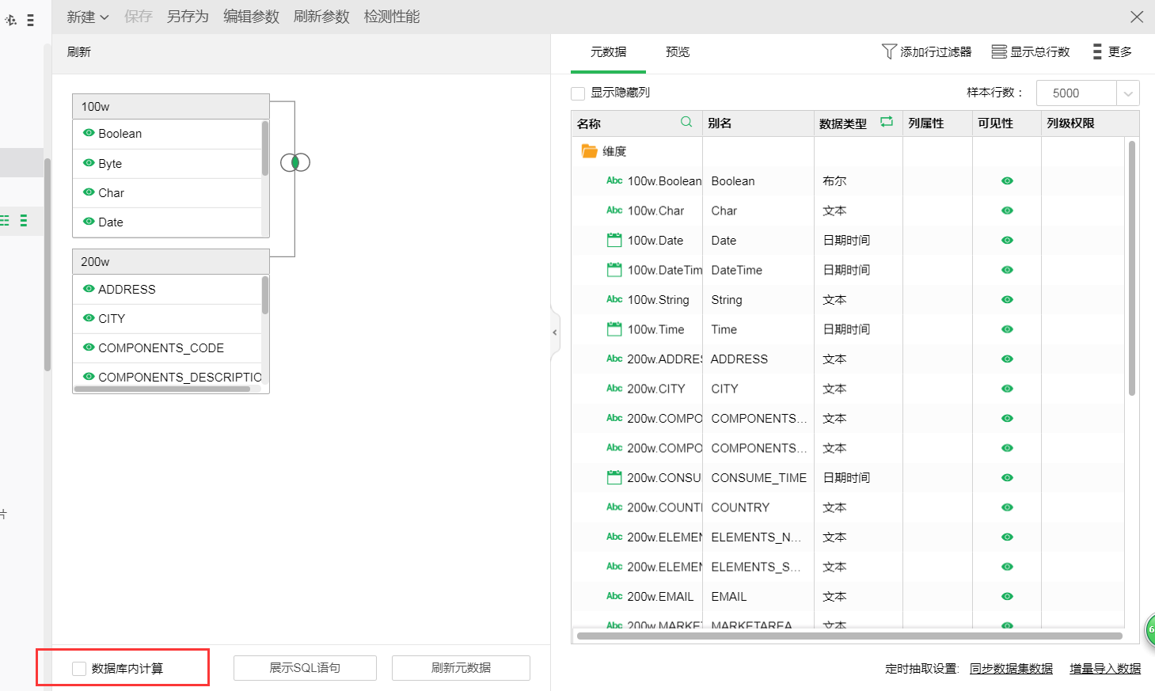
Task: Toggle visibility of 200w.CITY column
Action: (1007, 389)
